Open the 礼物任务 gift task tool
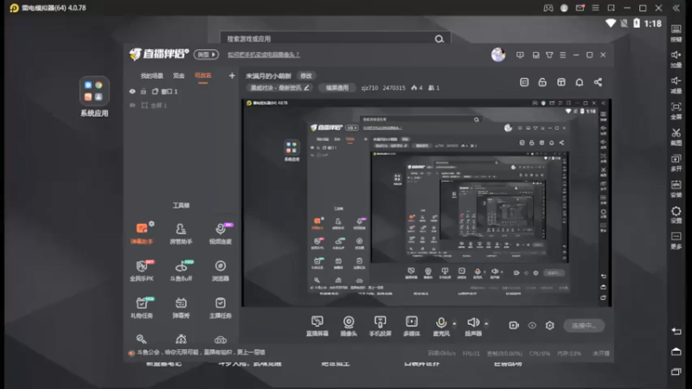The width and height of the screenshot is (692, 389). [142, 308]
